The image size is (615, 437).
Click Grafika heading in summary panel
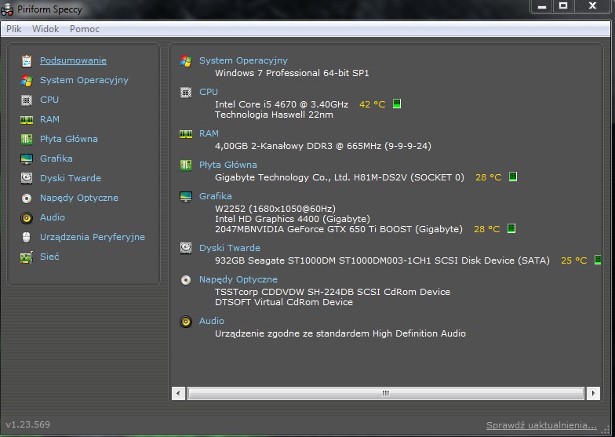(215, 196)
